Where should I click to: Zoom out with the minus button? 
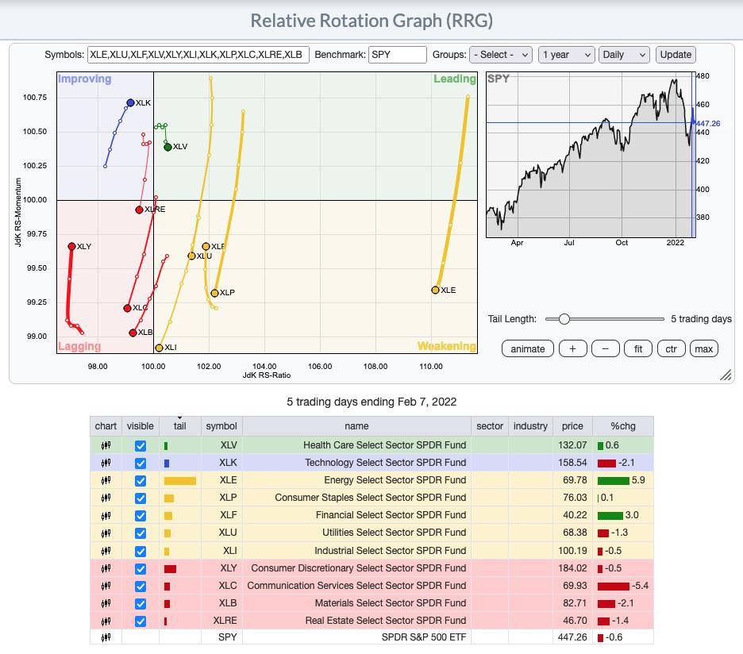605,349
